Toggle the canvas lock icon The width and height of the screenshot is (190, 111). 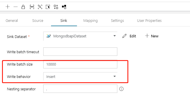[23, 7]
